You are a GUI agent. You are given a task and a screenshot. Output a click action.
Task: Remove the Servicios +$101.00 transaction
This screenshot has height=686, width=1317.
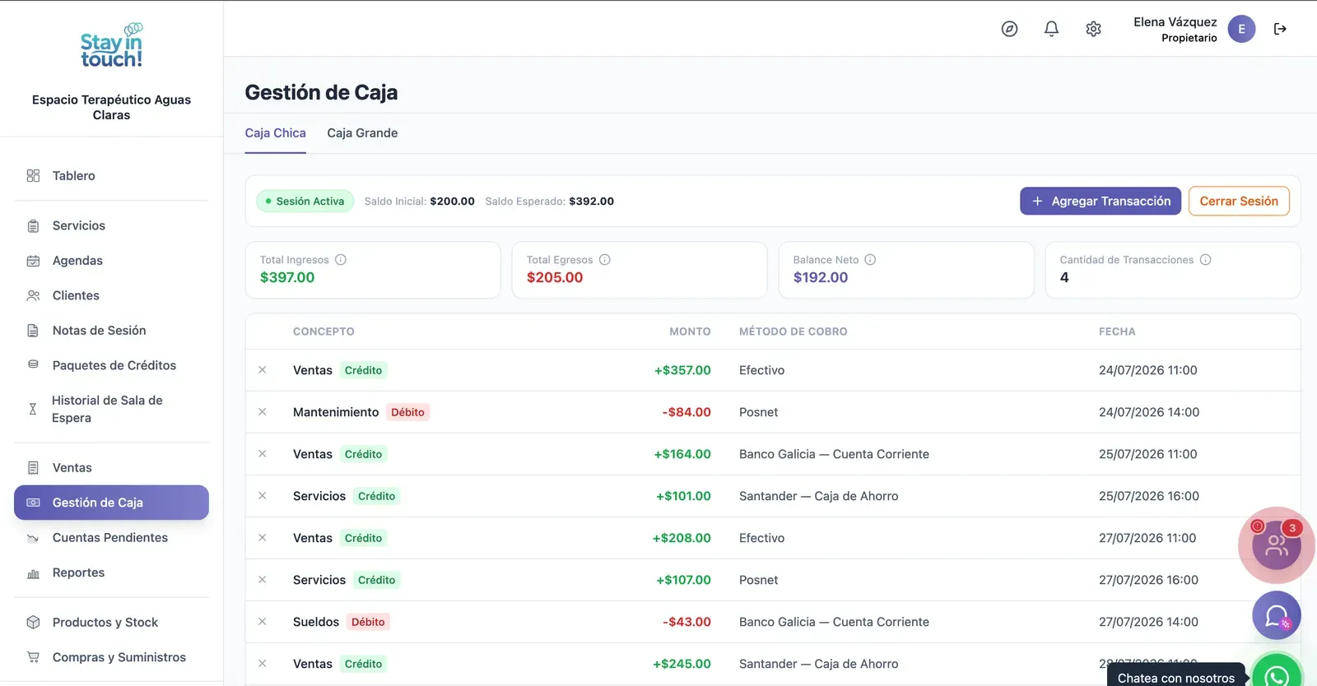point(263,496)
